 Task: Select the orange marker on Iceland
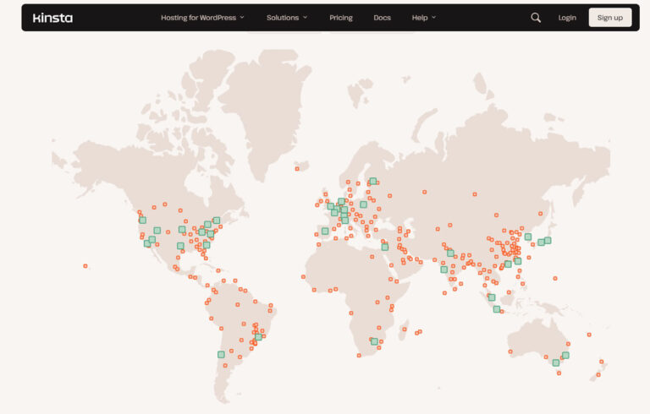coord(297,168)
